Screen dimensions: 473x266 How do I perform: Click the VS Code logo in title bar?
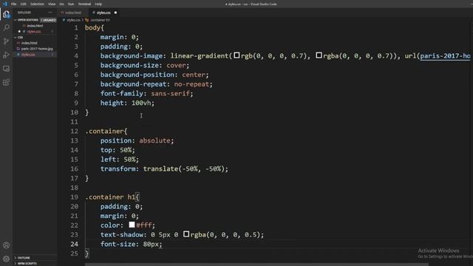pyautogui.click(x=5, y=4)
